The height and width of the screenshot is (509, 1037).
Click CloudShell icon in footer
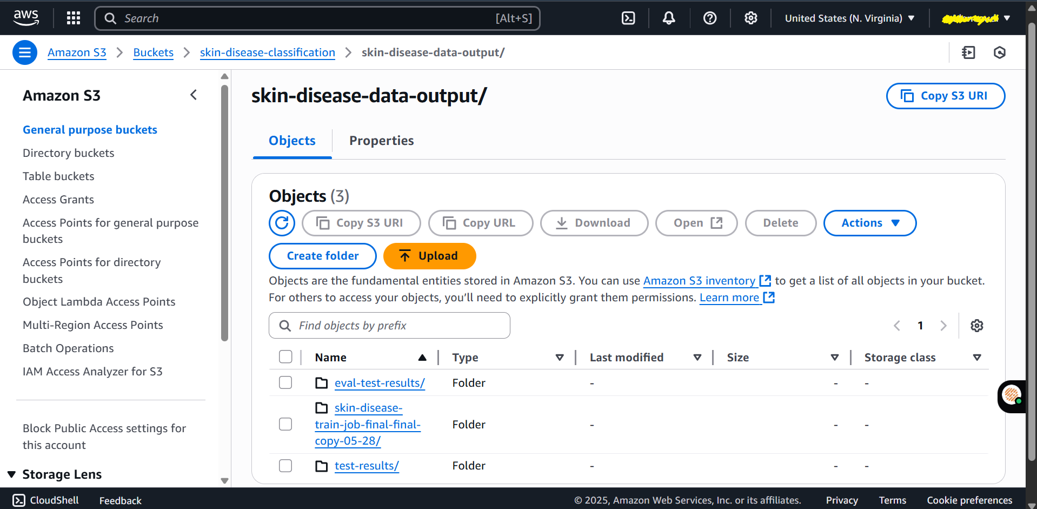coord(19,500)
